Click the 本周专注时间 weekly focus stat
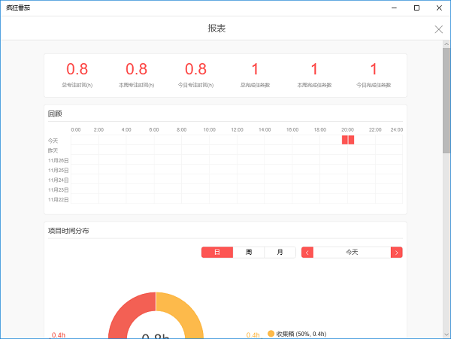Image resolution: width=451 pixels, height=339 pixels. pyautogui.click(x=136, y=74)
